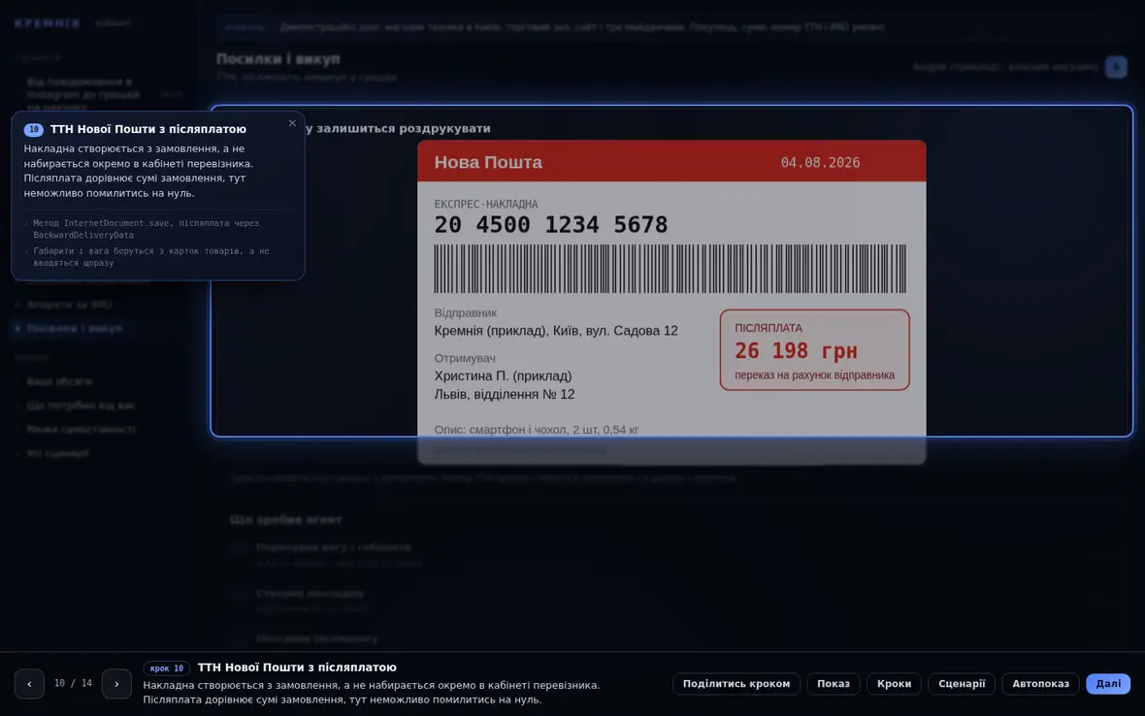The width and height of the screenshot is (1145, 716).
Task: Open the user avatar in the header
Action: [x=1116, y=67]
